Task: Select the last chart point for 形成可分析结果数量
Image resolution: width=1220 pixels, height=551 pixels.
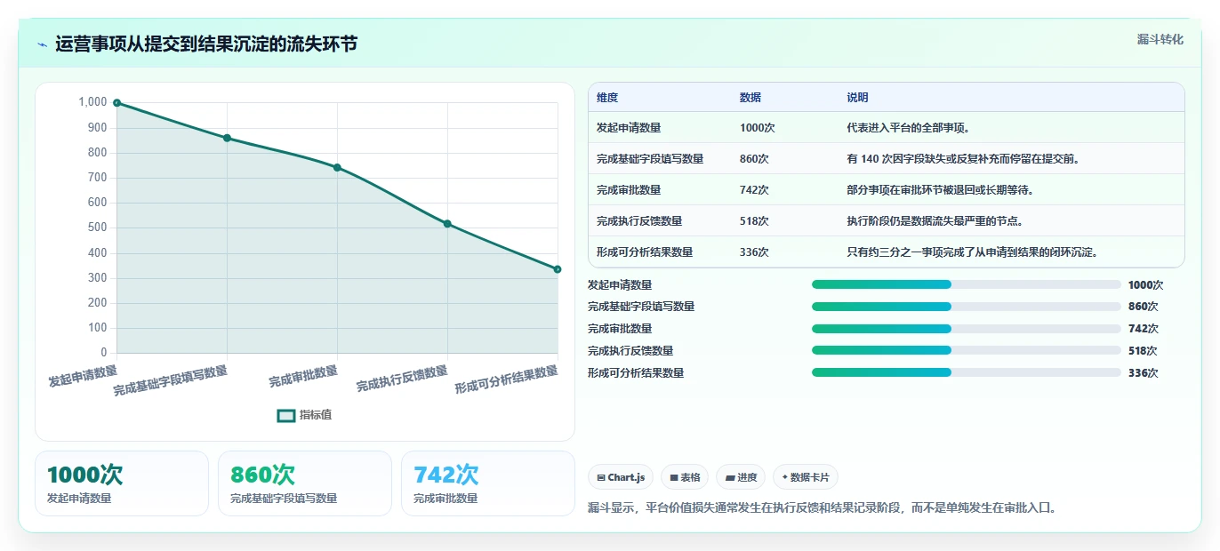Action: coord(558,269)
